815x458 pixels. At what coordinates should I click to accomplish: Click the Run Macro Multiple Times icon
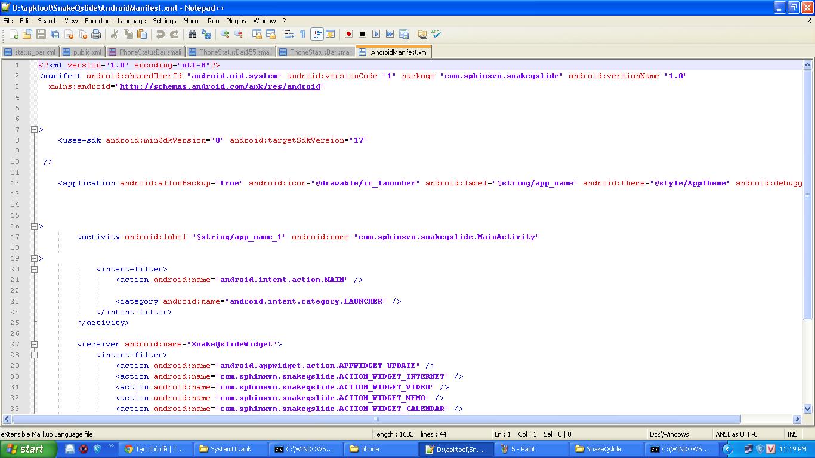click(x=390, y=35)
